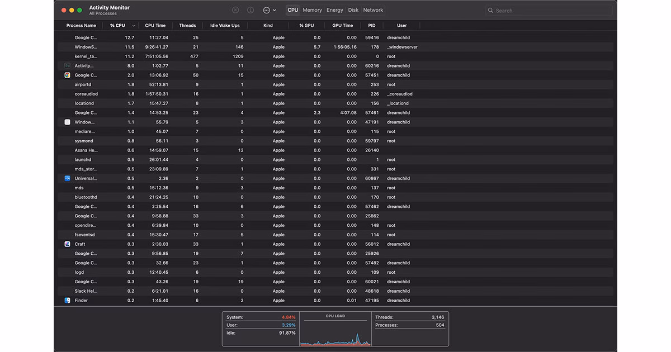
Task: Click the _windowserver user cell
Action: coord(402,47)
